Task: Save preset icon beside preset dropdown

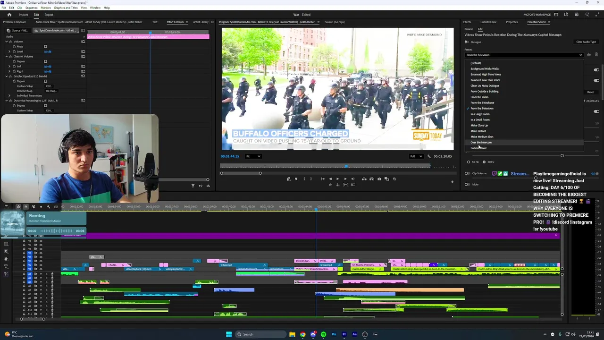Action: coord(589,55)
